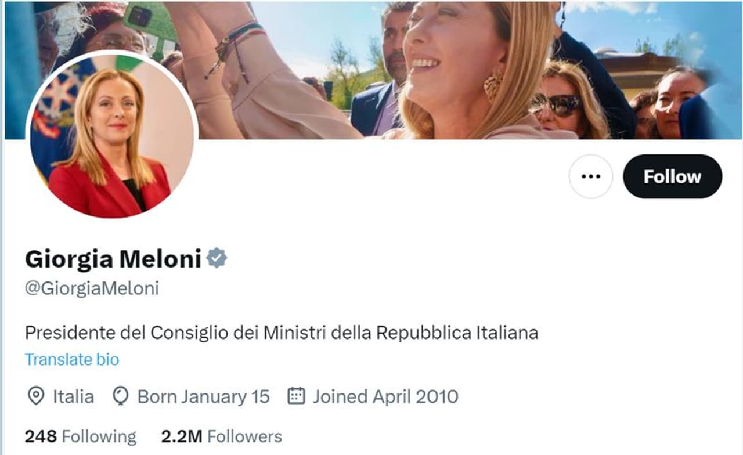Click the Joined April 2010 text

pyautogui.click(x=385, y=396)
